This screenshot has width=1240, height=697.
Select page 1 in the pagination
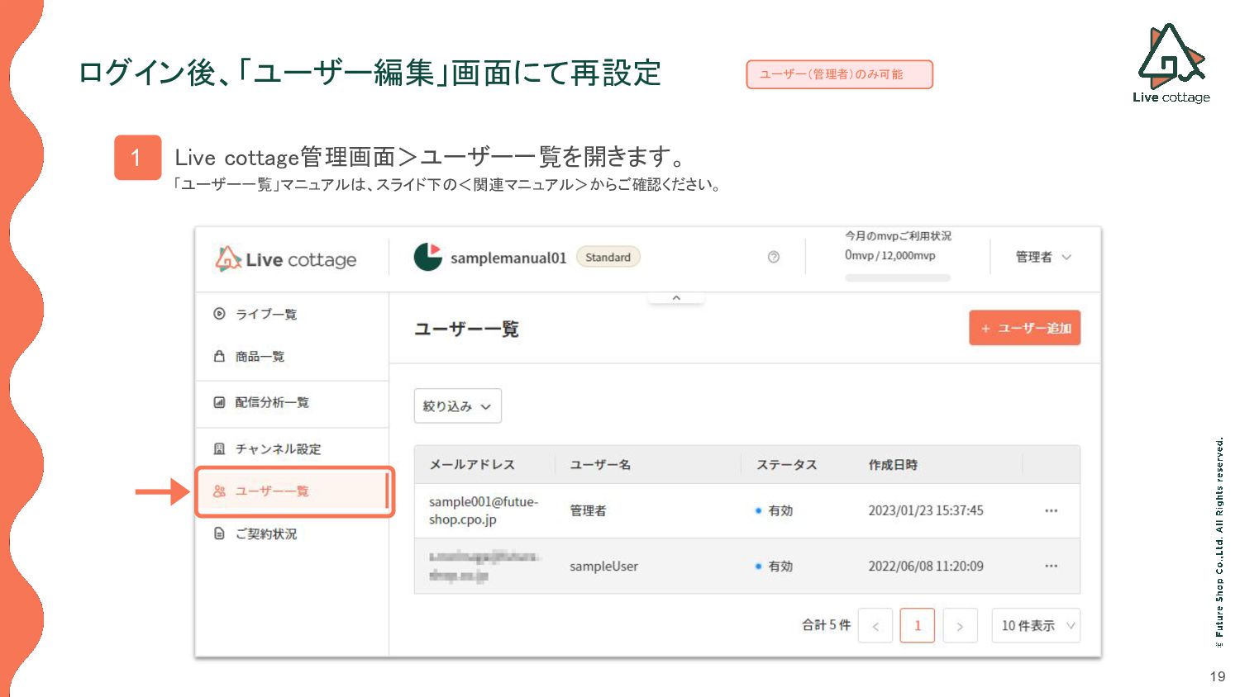point(918,625)
